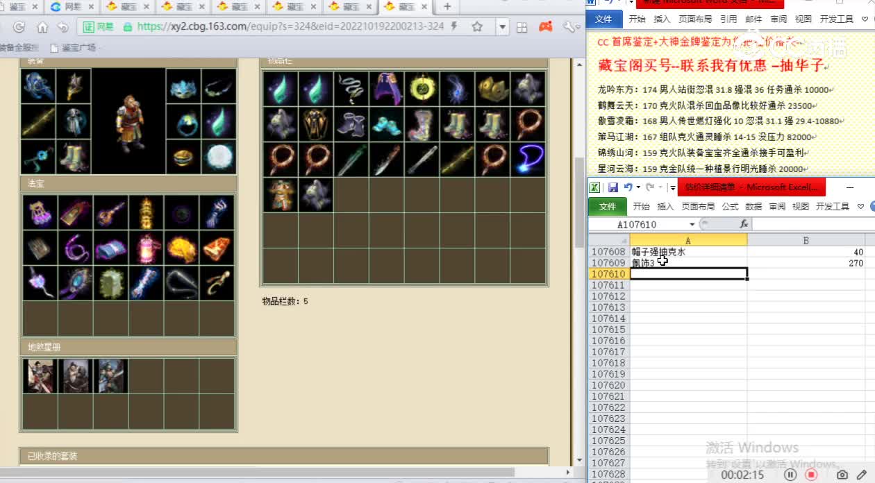The height and width of the screenshot is (483, 875).
Task: Switch to Excel 公式 ribbon tab
Action: click(x=730, y=206)
